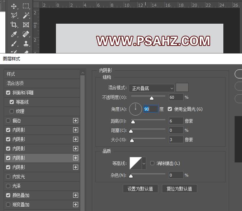Screen dimensions: 242x211
Task: Open the 混合模式 dropdown showing 正片叠底
Action: coord(152,88)
